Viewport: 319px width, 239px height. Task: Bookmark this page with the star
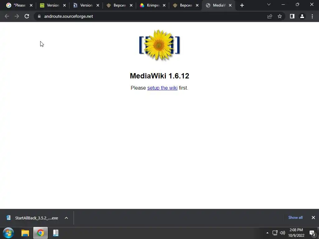pos(280,16)
